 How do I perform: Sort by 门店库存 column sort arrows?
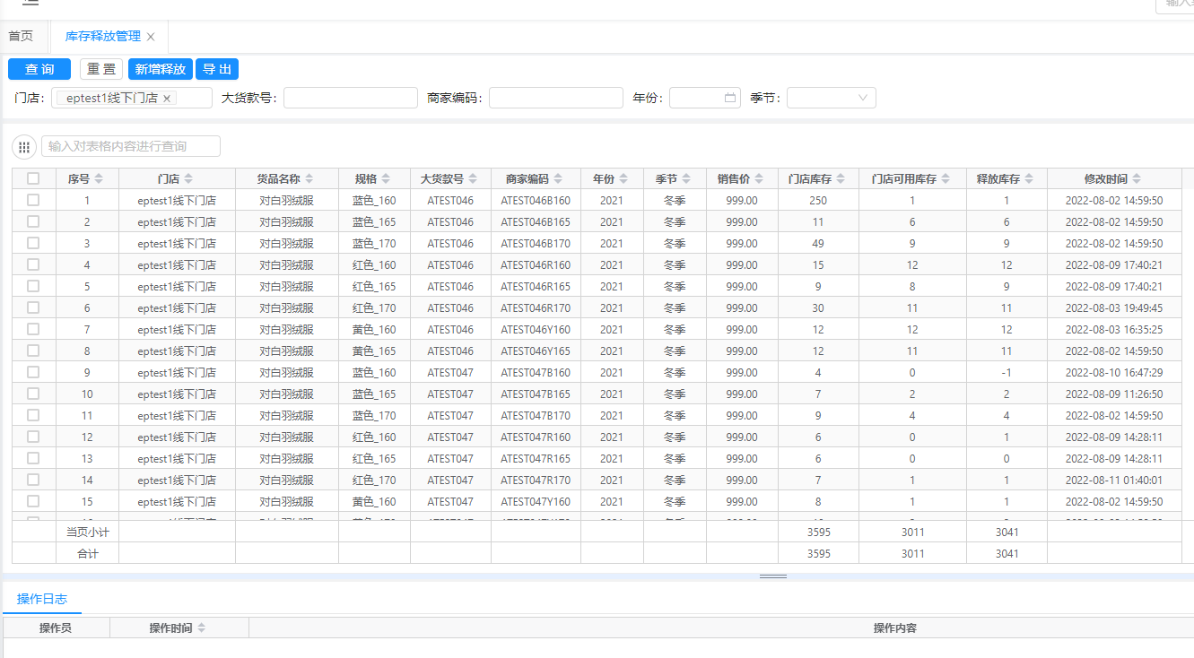[841, 178]
